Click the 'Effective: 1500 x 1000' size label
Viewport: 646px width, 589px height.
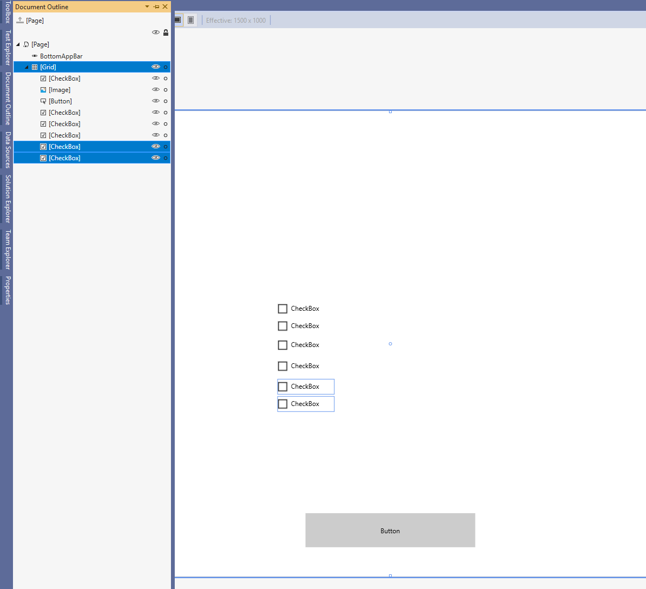236,20
